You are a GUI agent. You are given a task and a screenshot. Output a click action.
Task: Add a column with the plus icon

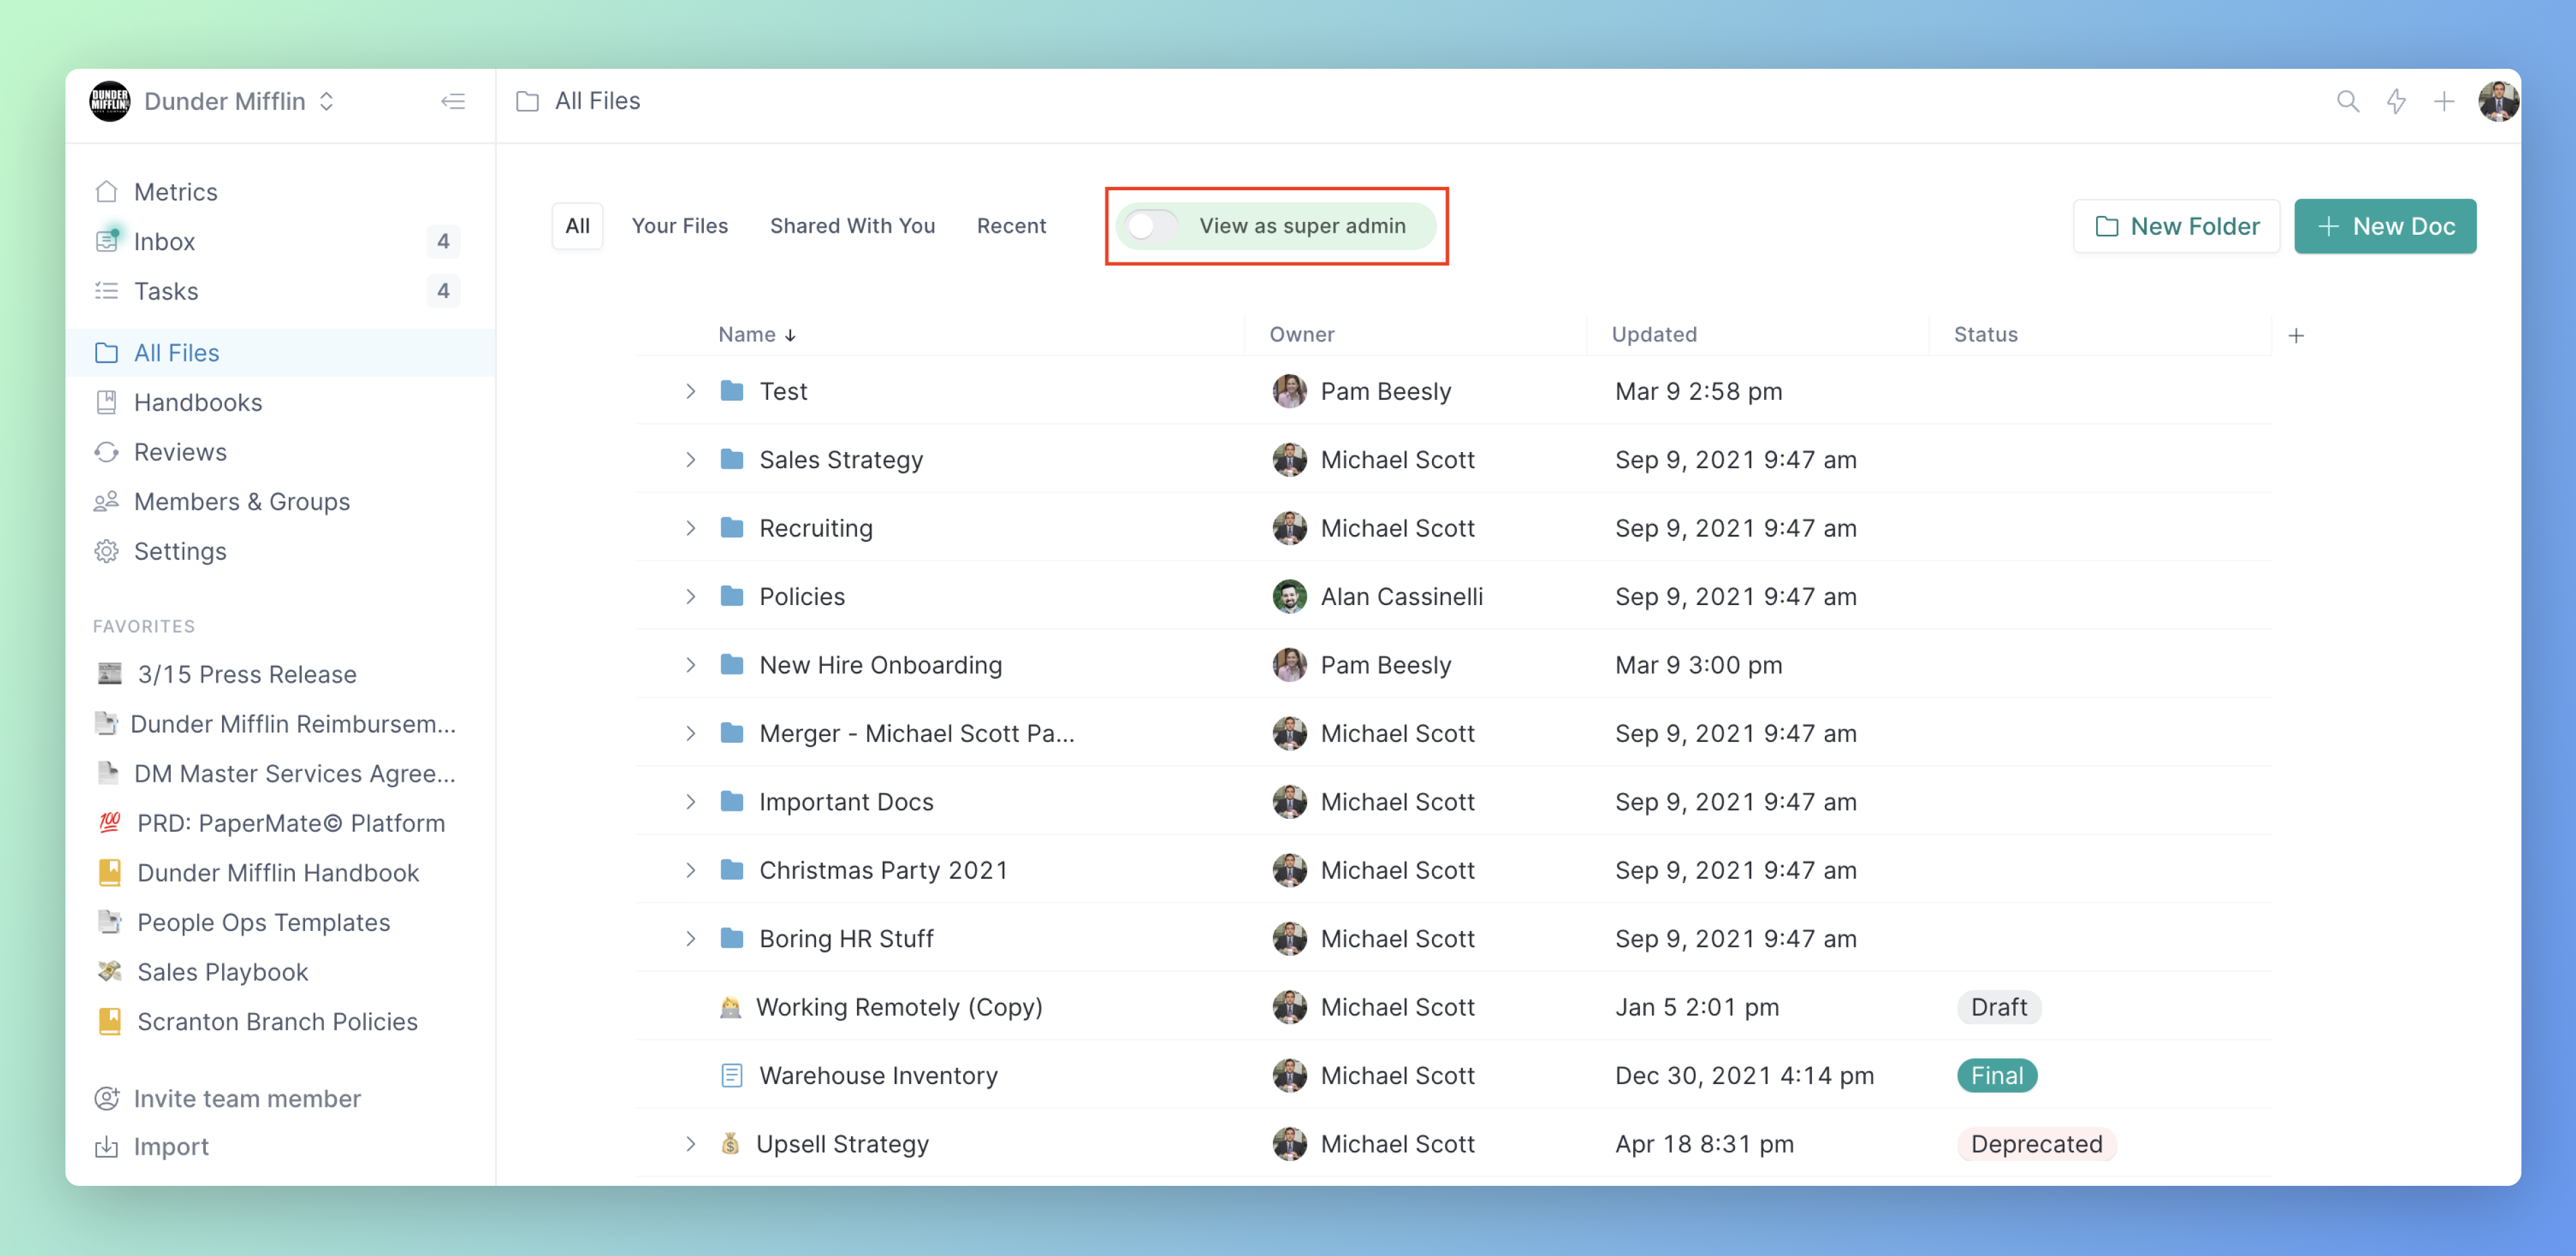pos(2296,336)
